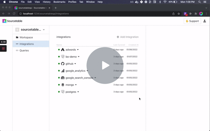Click the adwords logo icon
The image size is (210, 131).
coord(63,49)
